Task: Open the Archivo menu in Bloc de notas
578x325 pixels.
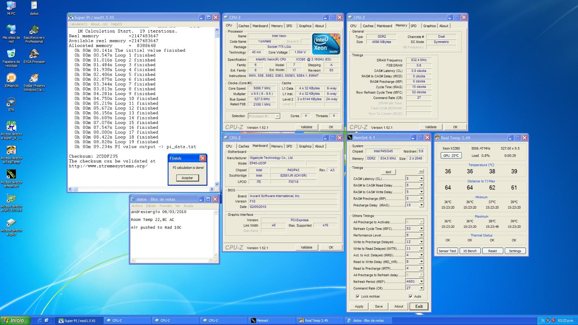Action: pos(137,206)
